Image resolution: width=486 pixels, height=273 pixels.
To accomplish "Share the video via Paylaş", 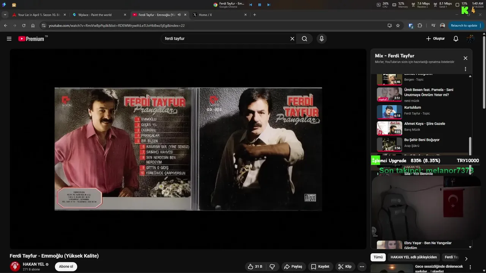I will [x=293, y=267].
